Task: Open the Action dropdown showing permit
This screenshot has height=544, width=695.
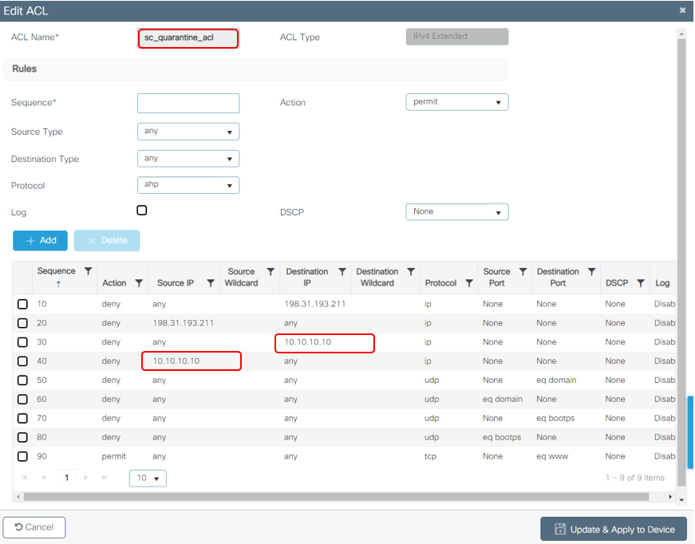Action: point(457,102)
